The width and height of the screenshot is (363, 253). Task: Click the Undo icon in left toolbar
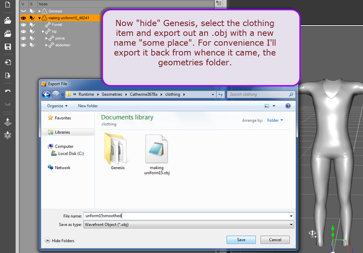[8, 91]
